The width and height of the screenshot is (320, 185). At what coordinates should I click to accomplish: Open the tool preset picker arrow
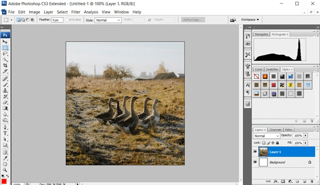coord(11,20)
